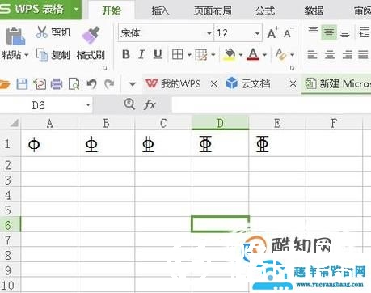Toggle italic formatting
Screen dimensions: 371x293
[x=141, y=54]
